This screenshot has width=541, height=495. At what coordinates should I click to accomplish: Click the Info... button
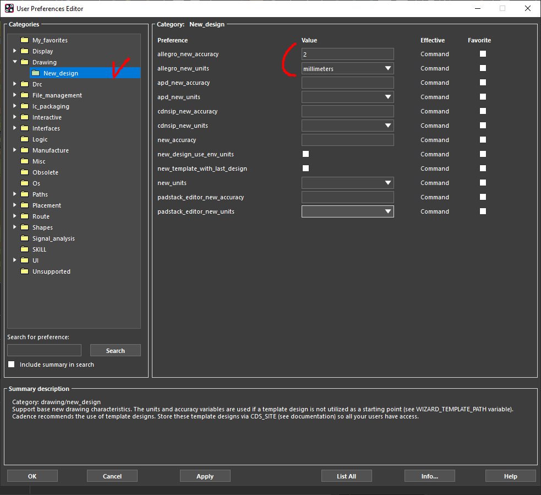(430, 476)
